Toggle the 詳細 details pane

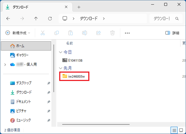[172, 33]
